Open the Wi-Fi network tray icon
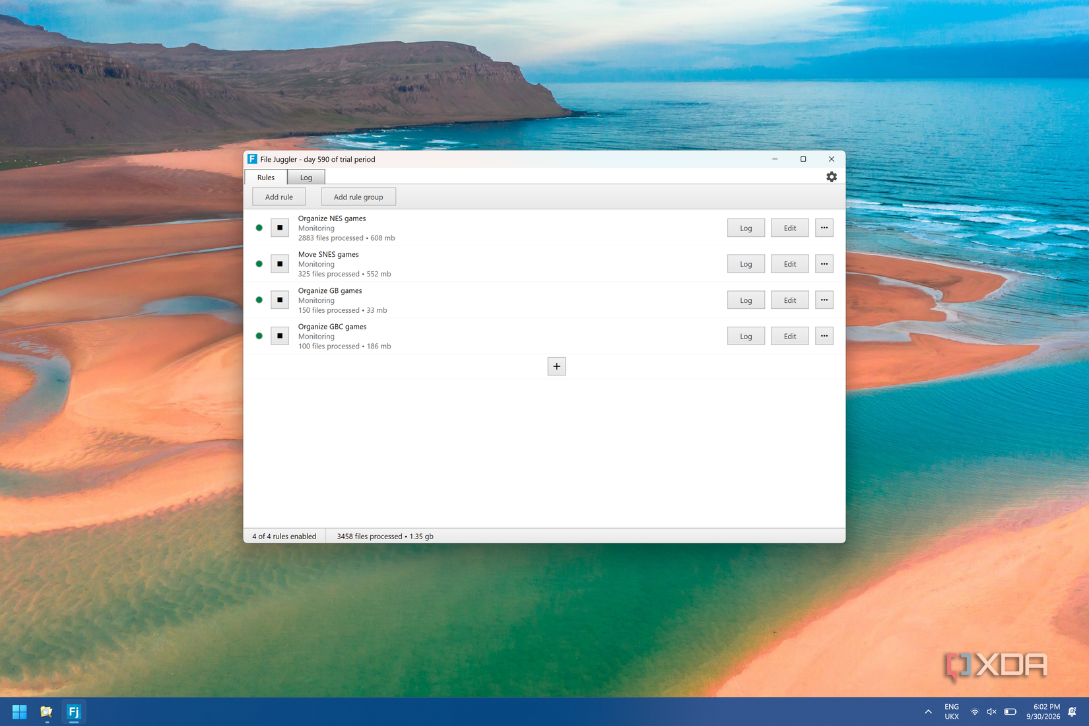Image resolution: width=1089 pixels, height=726 pixels. [x=975, y=712]
